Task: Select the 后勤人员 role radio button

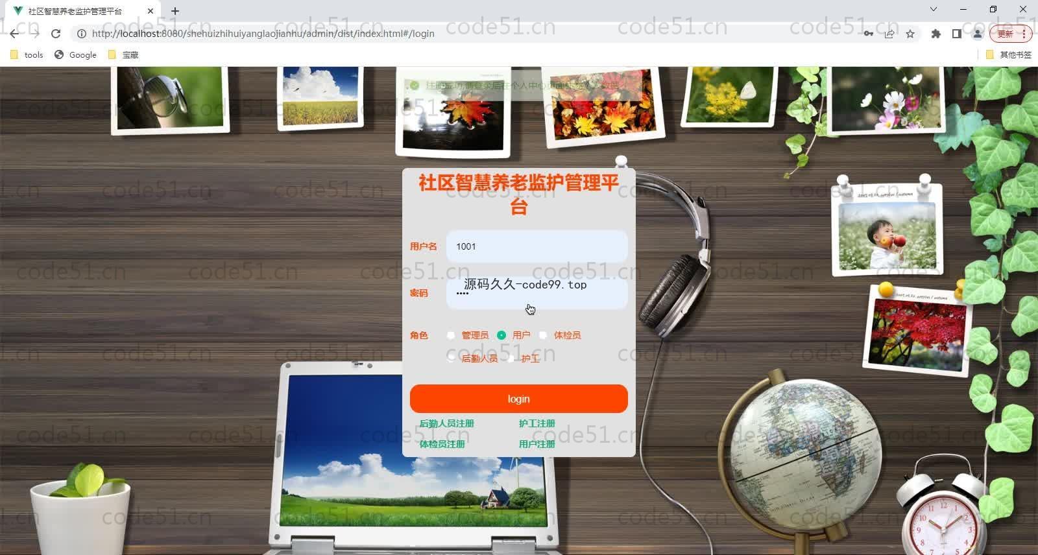Action: tap(451, 359)
